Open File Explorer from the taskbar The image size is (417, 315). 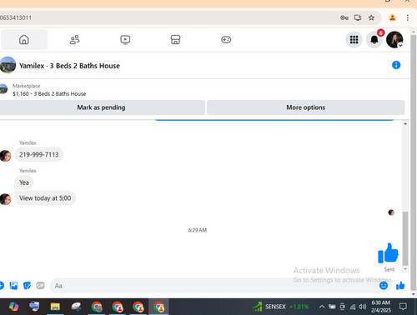(x=55, y=307)
